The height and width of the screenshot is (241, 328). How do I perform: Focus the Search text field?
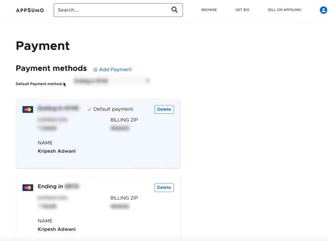click(112, 10)
